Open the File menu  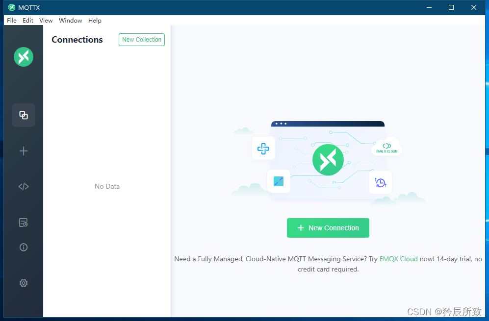tap(12, 20)
